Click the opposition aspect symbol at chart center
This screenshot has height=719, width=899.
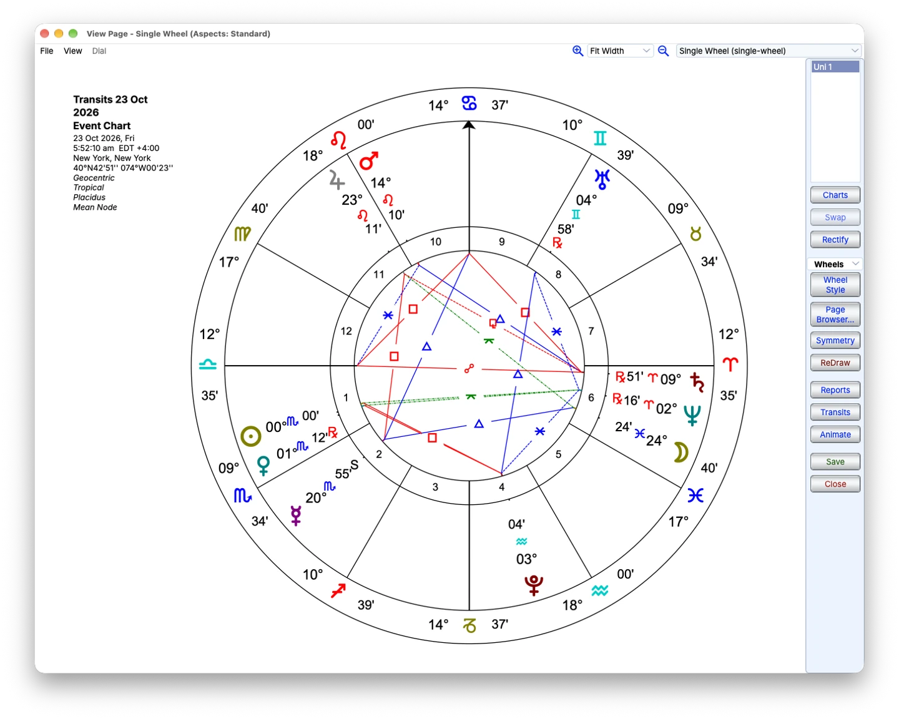pyautogui.click(x=469, y=369)
